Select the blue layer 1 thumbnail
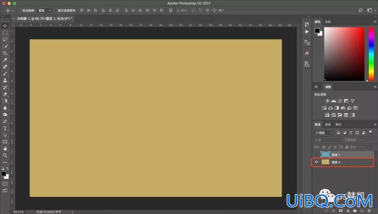 325,155
